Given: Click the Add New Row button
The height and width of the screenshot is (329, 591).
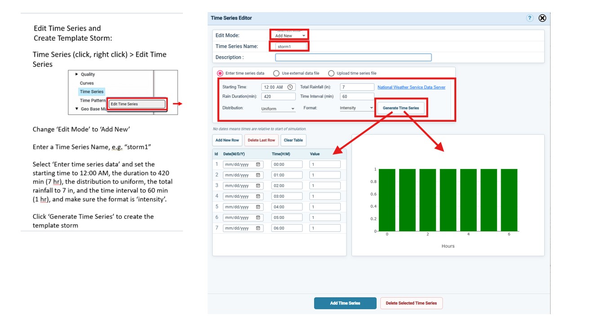Looking at the screenshot, I should tap(227, 140).
